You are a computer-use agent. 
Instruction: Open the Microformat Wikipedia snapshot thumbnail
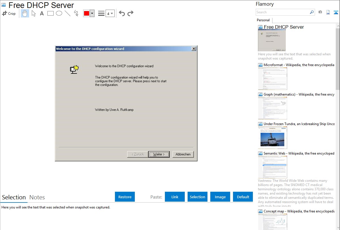[272, 79]
